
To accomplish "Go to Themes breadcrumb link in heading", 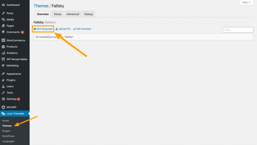I will click(x=41, y=6).
